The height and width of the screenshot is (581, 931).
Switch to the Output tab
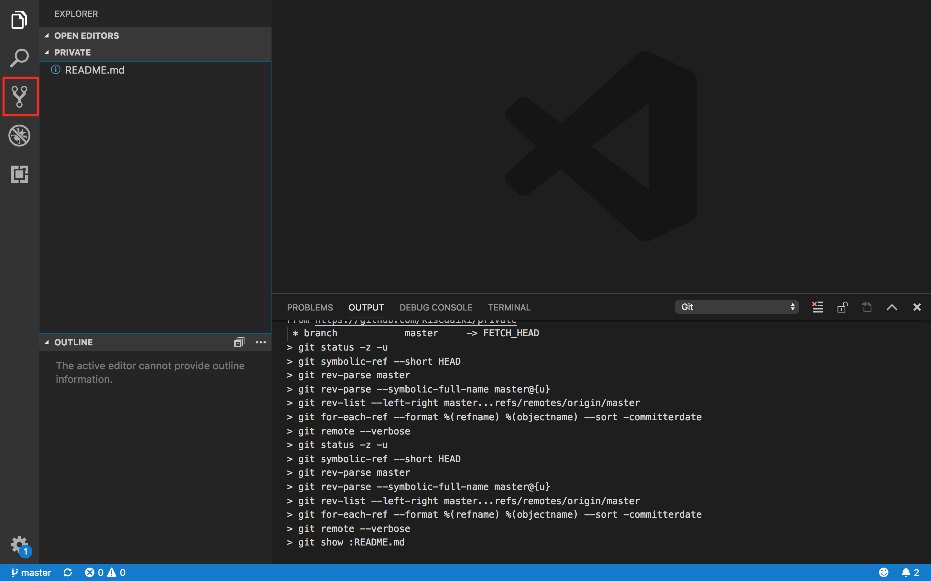[366, 307]
